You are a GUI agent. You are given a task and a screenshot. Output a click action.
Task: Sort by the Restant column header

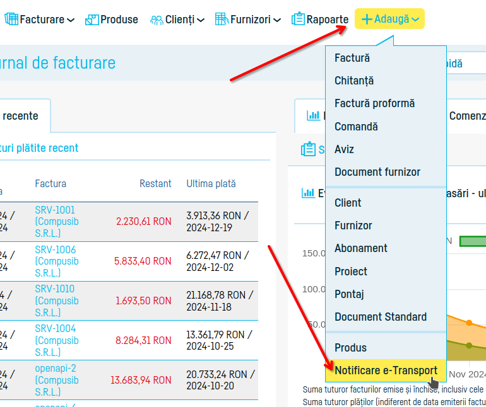(x=155, y=183)
